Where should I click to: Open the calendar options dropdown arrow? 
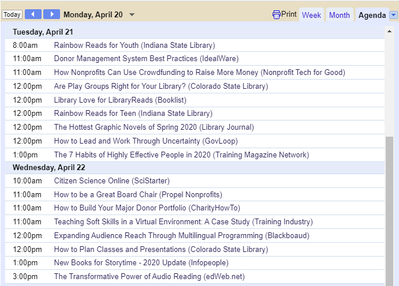[393, 15]
